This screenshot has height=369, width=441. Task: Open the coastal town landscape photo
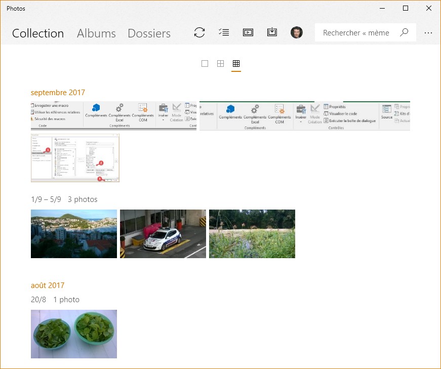(74, 234)
